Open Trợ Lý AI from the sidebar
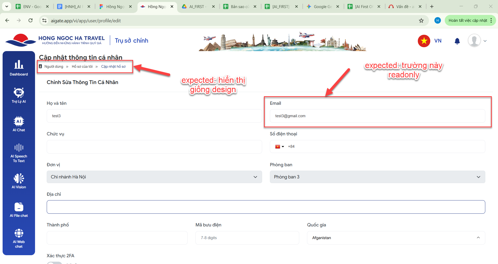The image size is (498, 264). pyautogui.click(x=19, y=95)
